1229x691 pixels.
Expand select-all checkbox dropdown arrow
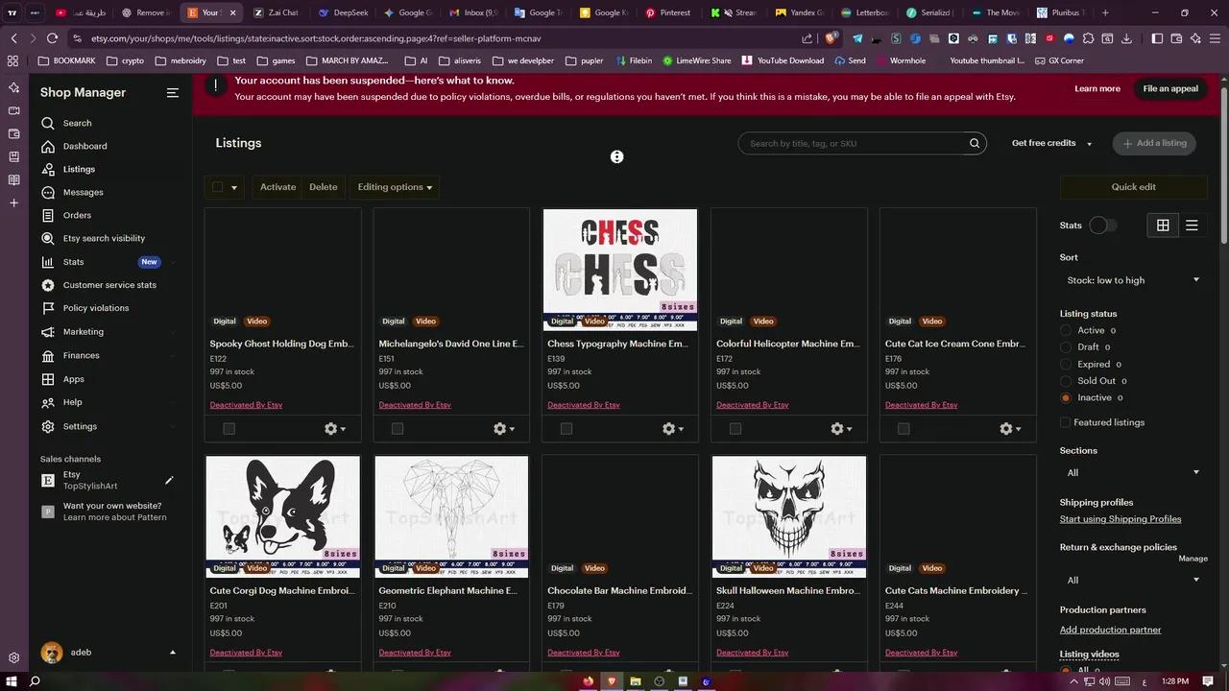tap(233, 188)
